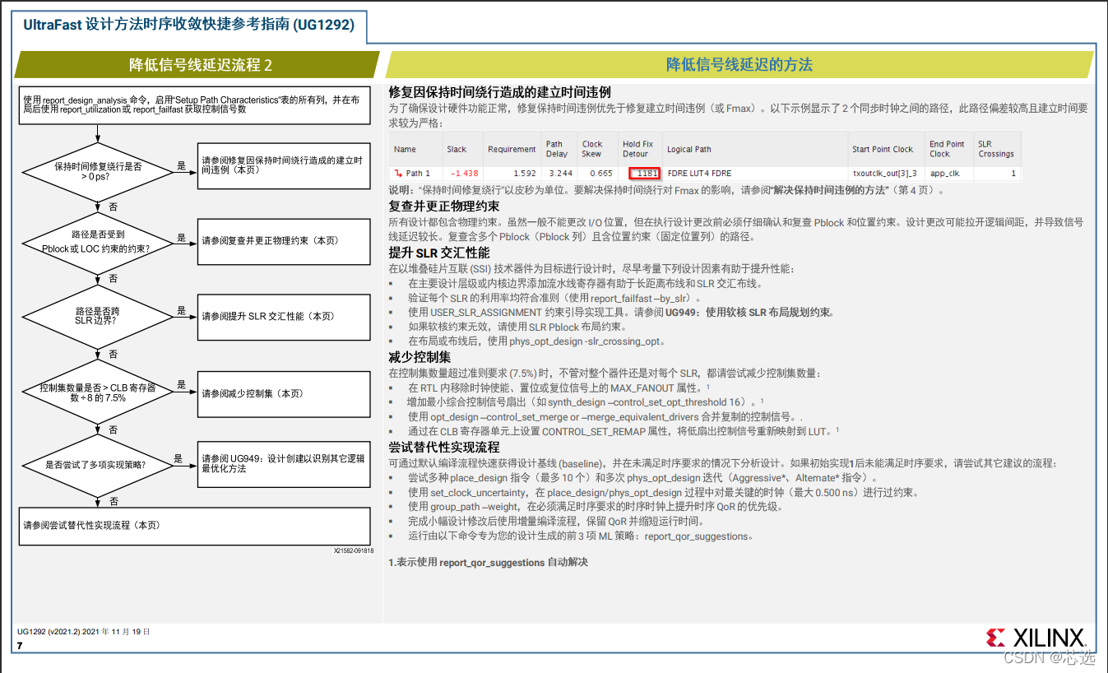Click heading '提升 SLR 交汇性能'

439,253
